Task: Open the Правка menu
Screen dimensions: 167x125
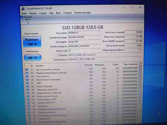Action: pos(33,13)
